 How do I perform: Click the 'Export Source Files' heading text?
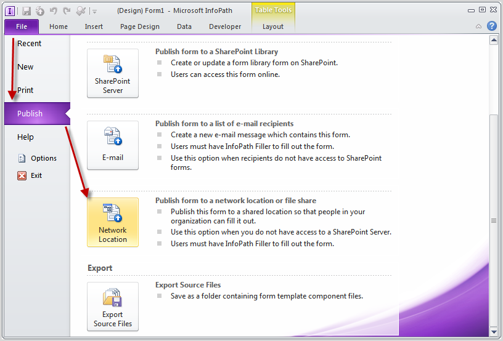pos(188,285)
